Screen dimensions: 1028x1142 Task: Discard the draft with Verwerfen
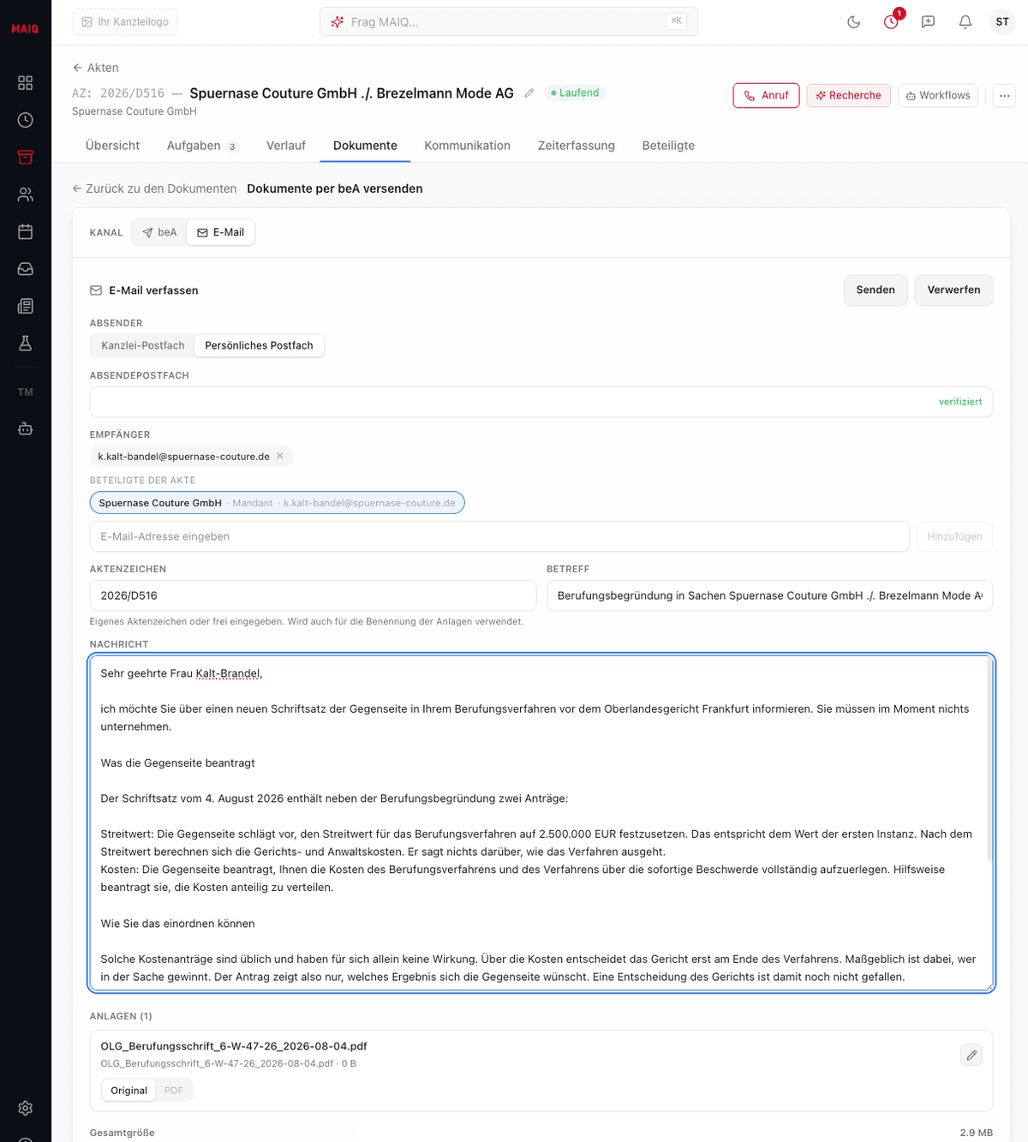[953, 290]
